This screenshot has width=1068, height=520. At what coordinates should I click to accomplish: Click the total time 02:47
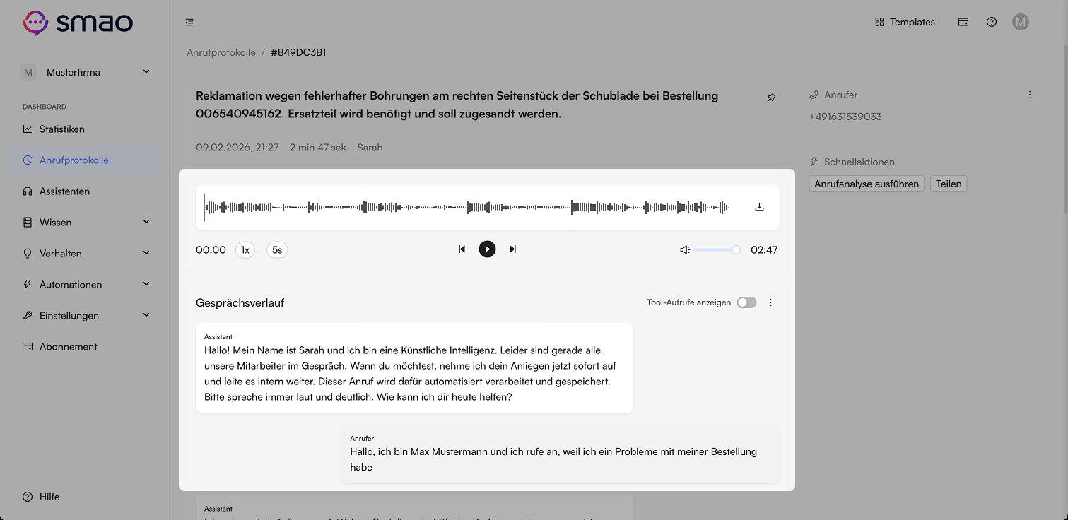764,249
